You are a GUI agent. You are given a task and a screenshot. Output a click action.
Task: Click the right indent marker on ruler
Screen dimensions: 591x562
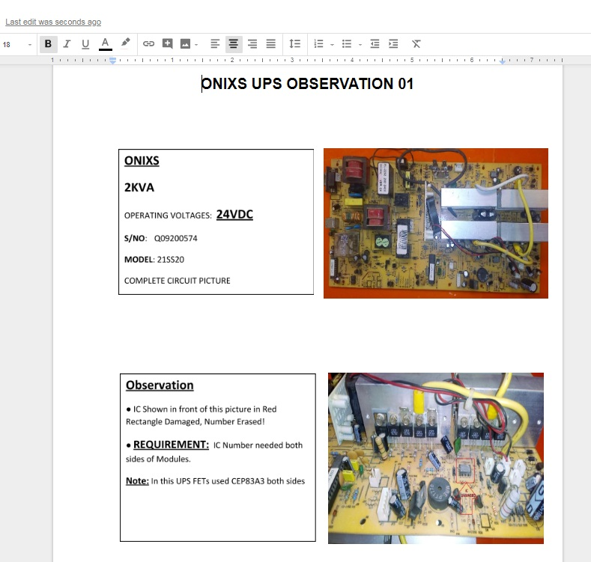click(502, 61)
